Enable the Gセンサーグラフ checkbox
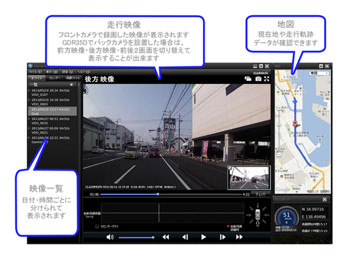This screenshot has width=350, height=263. pos(97,226)
